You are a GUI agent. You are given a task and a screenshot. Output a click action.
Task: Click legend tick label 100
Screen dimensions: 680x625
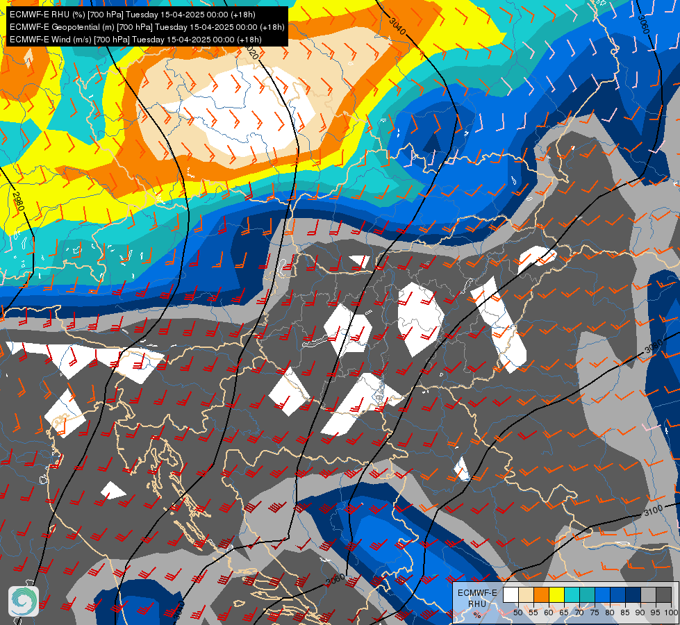tap(671, 612)
